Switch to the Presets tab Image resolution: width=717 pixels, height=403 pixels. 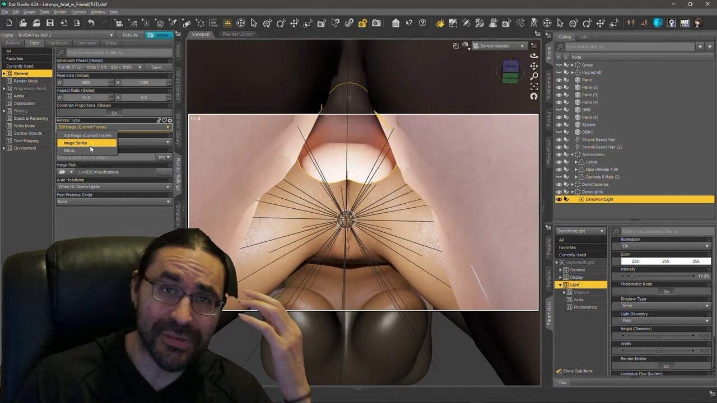pyautogui.click(x=12, y=43)
